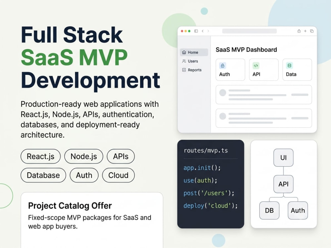Click the red close window dot

tap(182, 31)
